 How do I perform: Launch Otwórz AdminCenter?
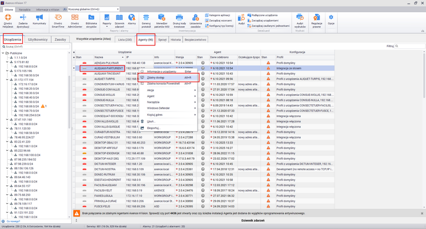click(x=75, y=21)
